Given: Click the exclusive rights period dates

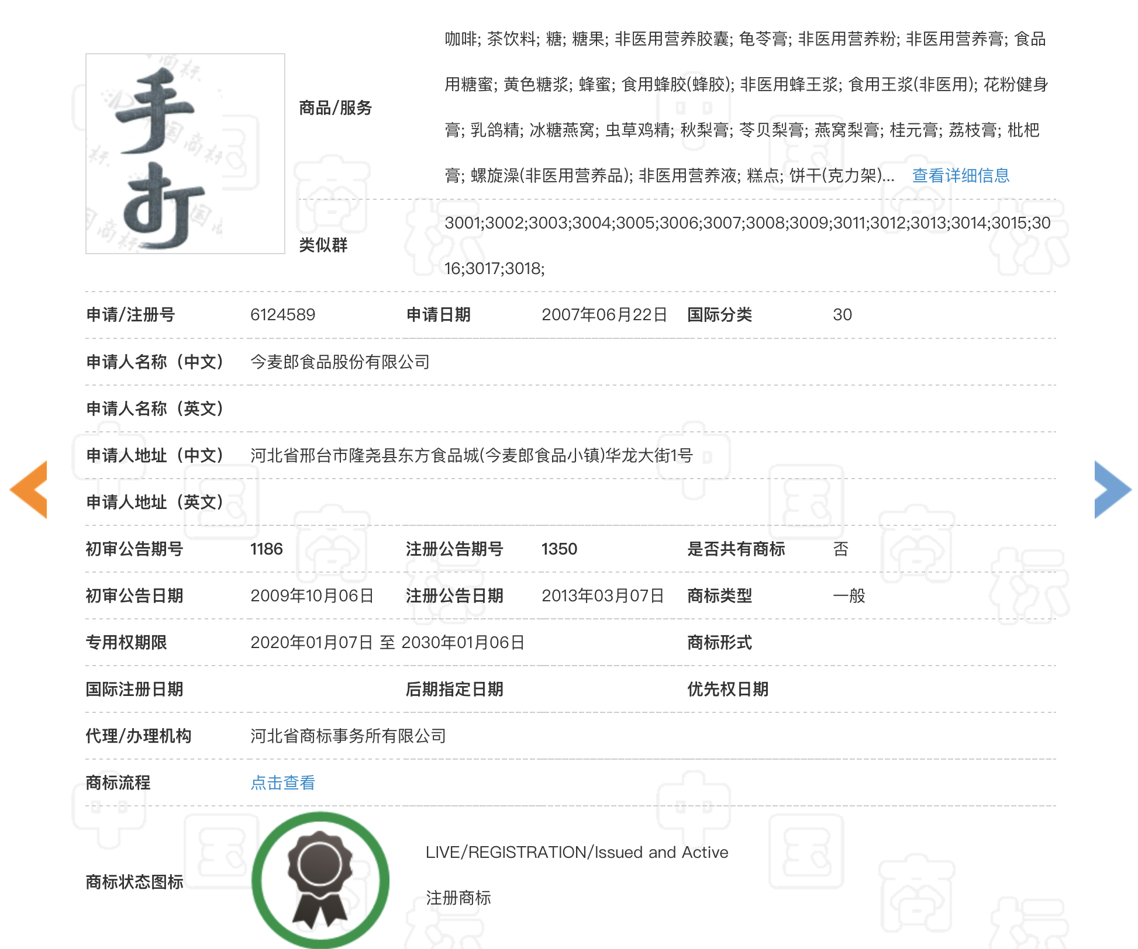Looking at the screenshot, I should pyautogui.click(x=387, y=642).
